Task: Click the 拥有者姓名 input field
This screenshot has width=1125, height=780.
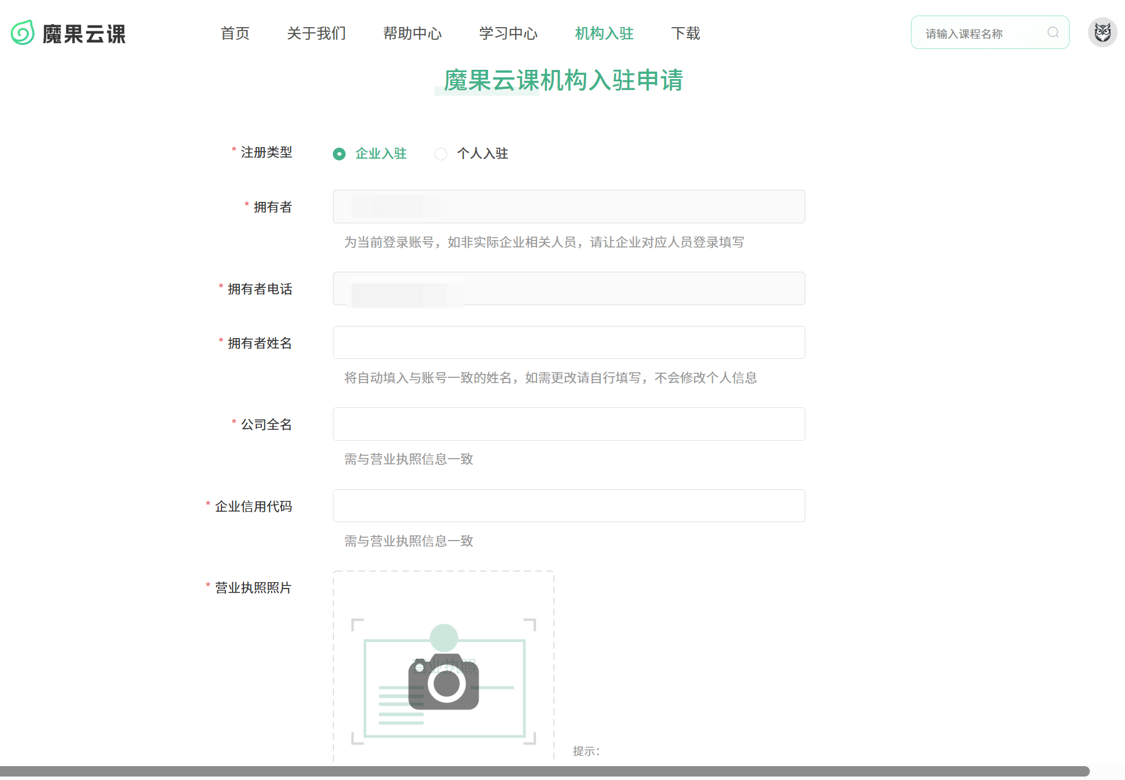Action: (569, 343)
